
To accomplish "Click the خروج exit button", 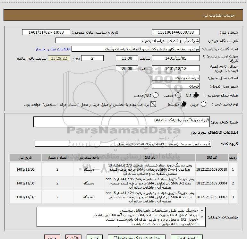I will [52, 237].
